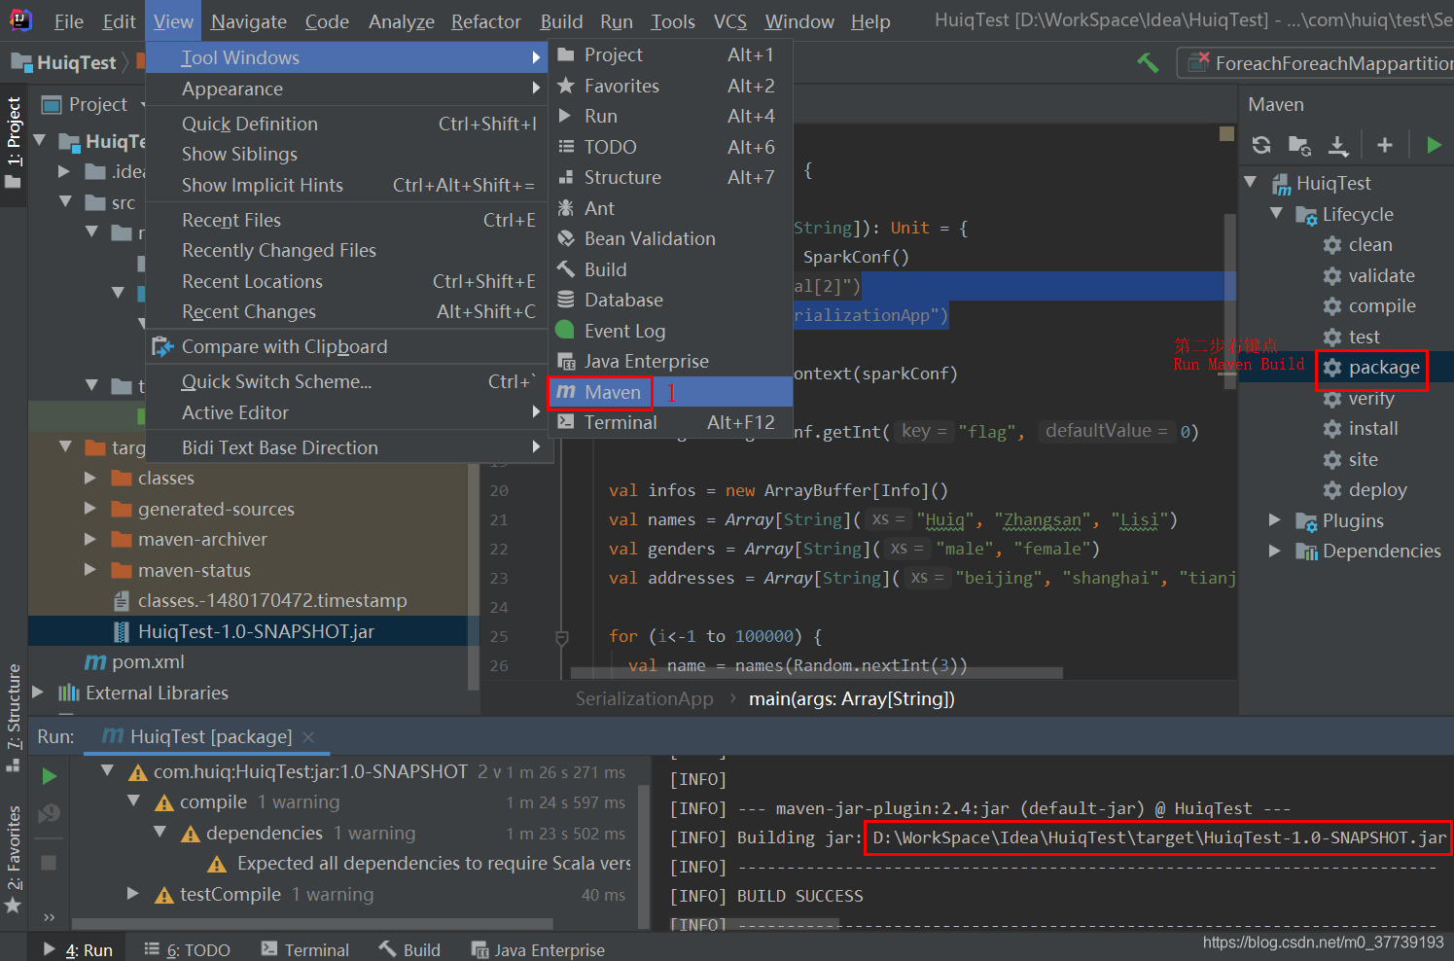This screenshot has height=961, width=1454.
Task: Expand the maven-status folder
Action: tap(90, 570)
